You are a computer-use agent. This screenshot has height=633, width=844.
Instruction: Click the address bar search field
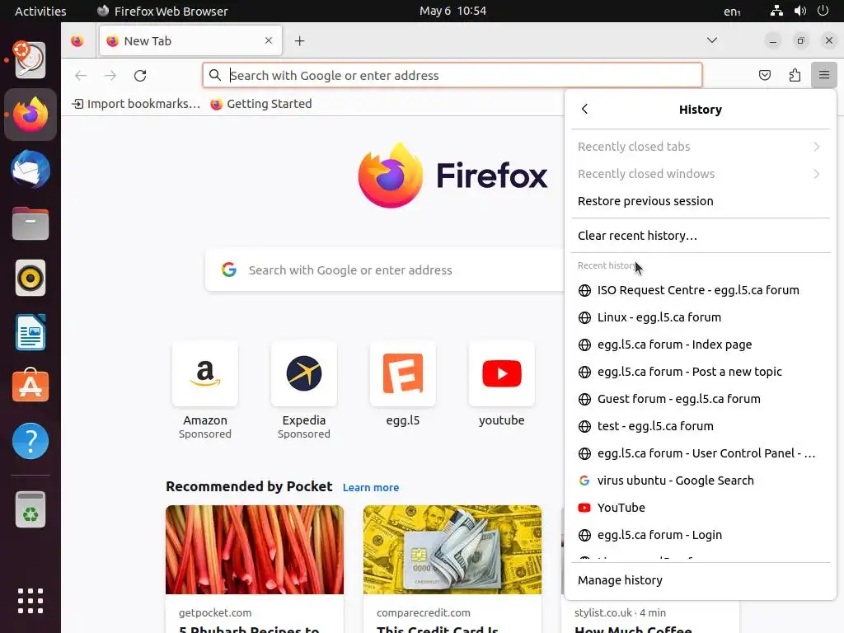pyautogui.click(x=452, y=75)
